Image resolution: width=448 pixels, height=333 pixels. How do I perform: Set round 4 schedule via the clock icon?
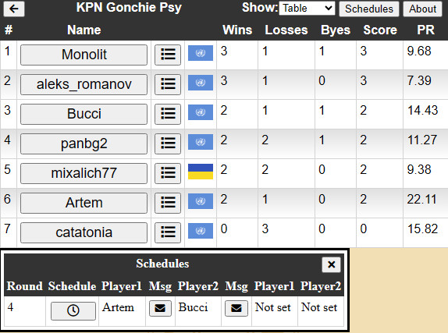(x=73, y=310)
